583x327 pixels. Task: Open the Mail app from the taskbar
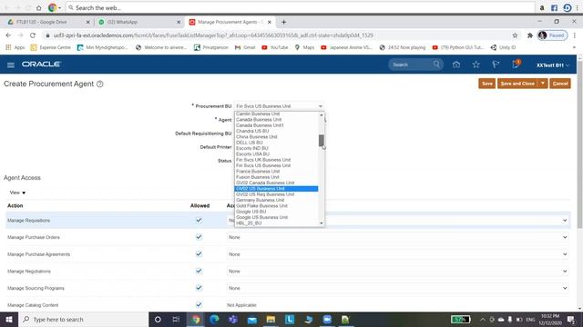click(251, 319)
